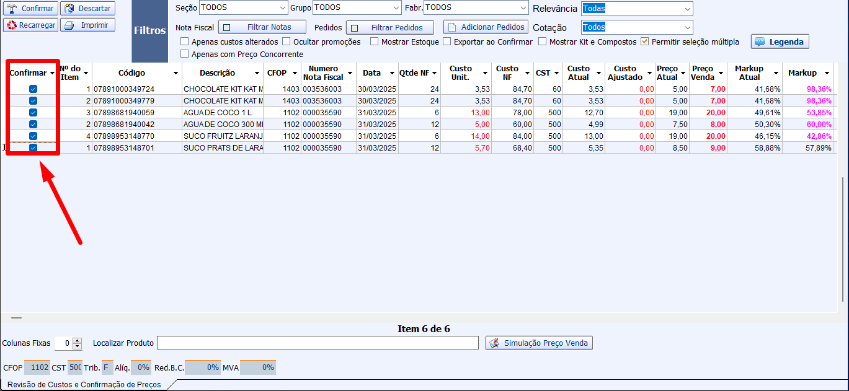The width and height of the screenshot is (849, 391).
Task: Open Simulação Preço Venda tool
Action: [x=539, y=343]
